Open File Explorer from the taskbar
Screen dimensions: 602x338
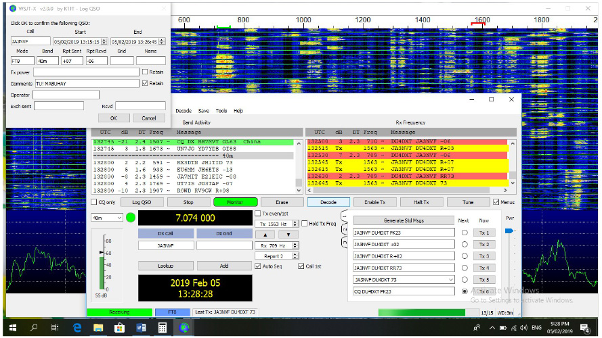[98, 328]
